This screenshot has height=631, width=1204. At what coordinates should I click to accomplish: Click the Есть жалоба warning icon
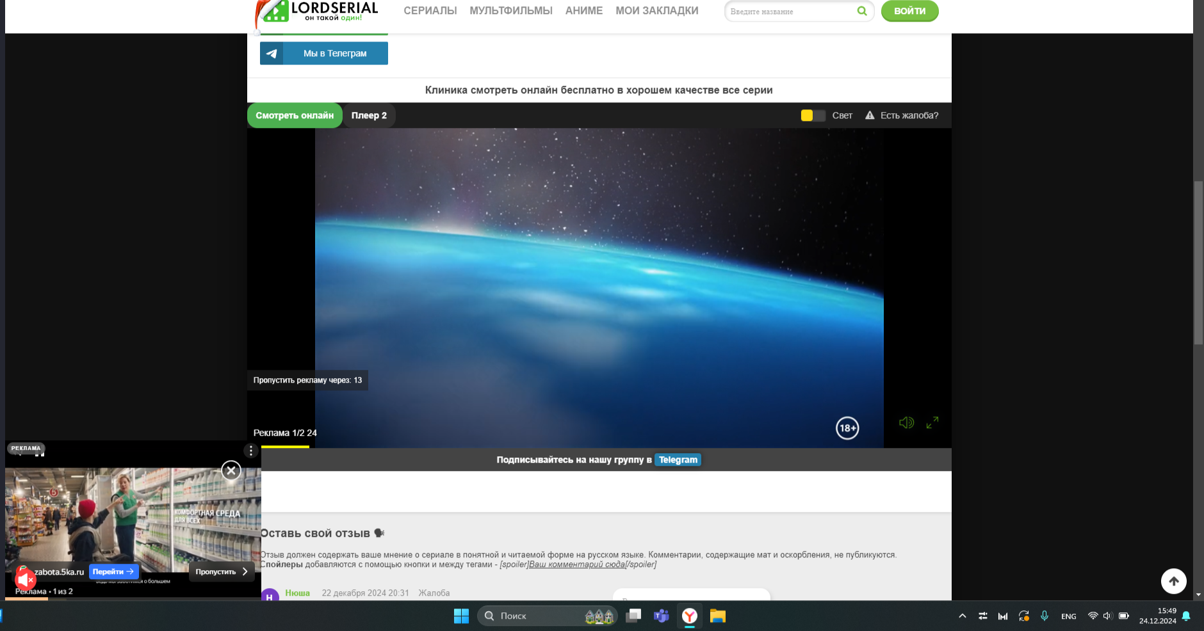[870, 115]
